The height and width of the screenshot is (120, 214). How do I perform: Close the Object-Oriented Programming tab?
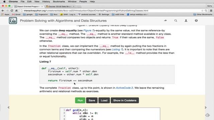[x=42, y=6]
